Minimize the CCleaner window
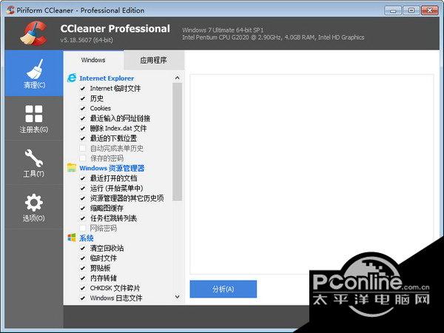This screenshot has height=333, width=444. (393, 11)
